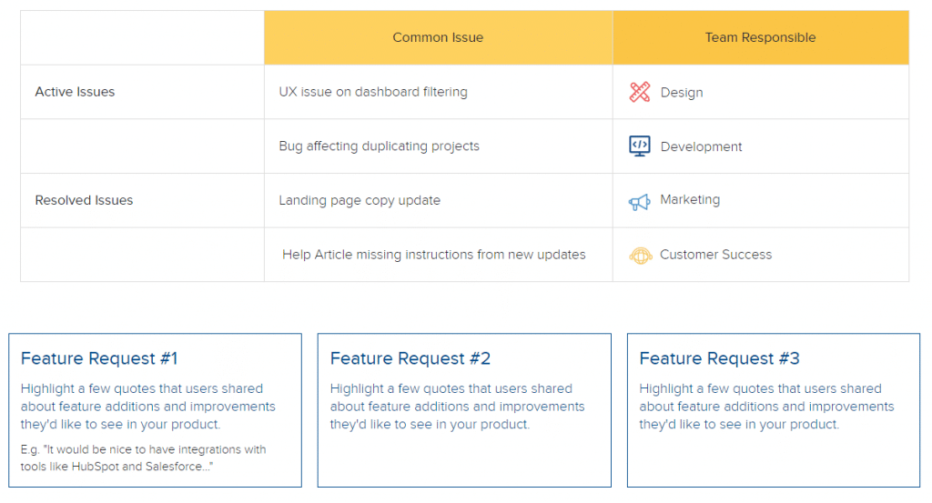Select the UX issue on dashboard filtering cell
Image resolution: width=932 pixels, height=503 pixels.
tap(373, 92)
